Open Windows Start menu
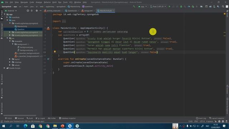Image resolution: width=229 pixels, height=129 pixels. (x=4, y=126)
